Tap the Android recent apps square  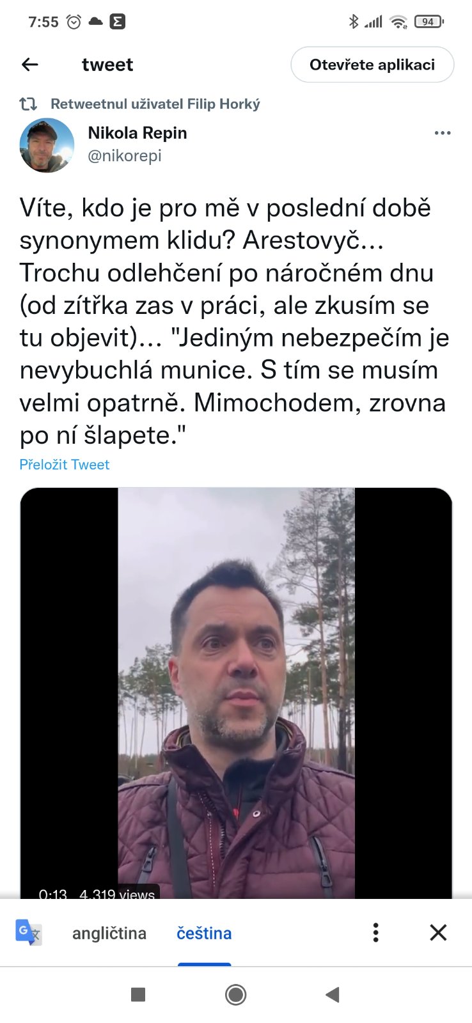click(x=138, y=994)
